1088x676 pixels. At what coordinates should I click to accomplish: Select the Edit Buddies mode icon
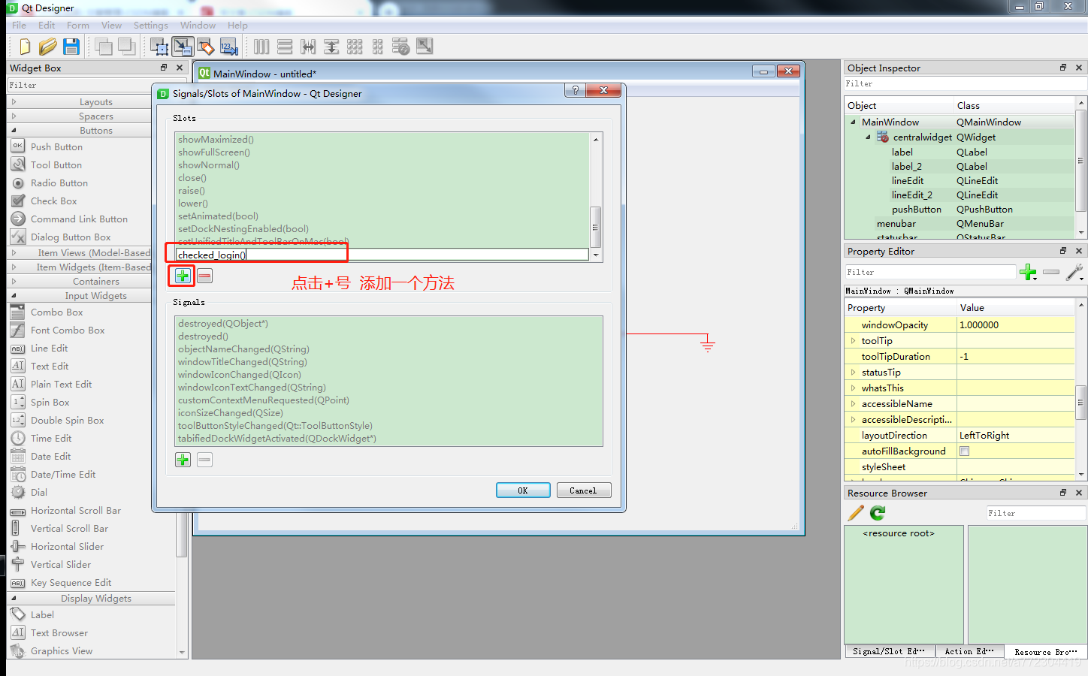coord(205,47)
